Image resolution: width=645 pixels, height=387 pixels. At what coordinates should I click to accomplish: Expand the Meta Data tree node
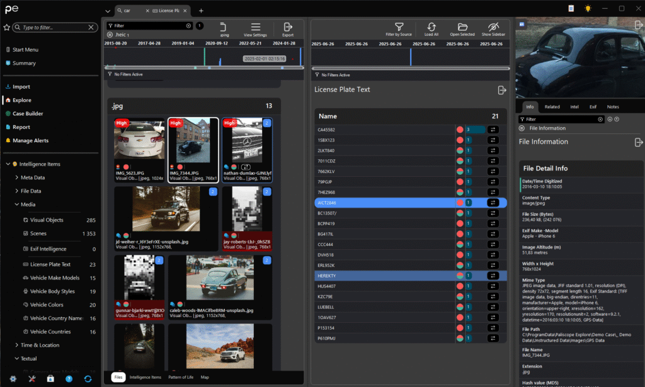(16, 177)
